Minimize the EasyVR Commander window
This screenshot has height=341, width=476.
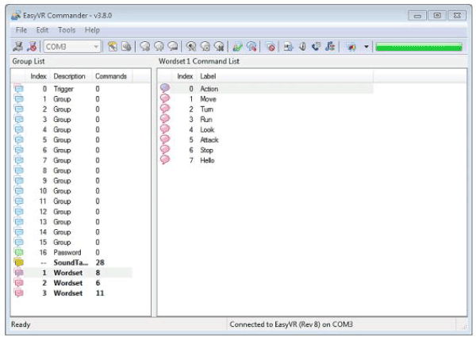(x=417, y=16)
